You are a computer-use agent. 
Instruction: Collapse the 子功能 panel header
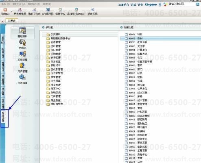coord(43,27)
